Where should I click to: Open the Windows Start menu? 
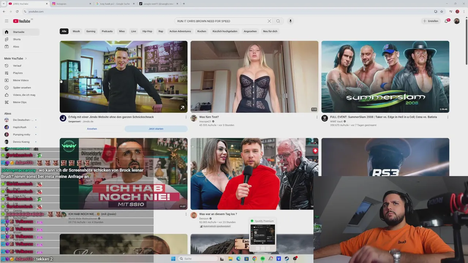173,259
